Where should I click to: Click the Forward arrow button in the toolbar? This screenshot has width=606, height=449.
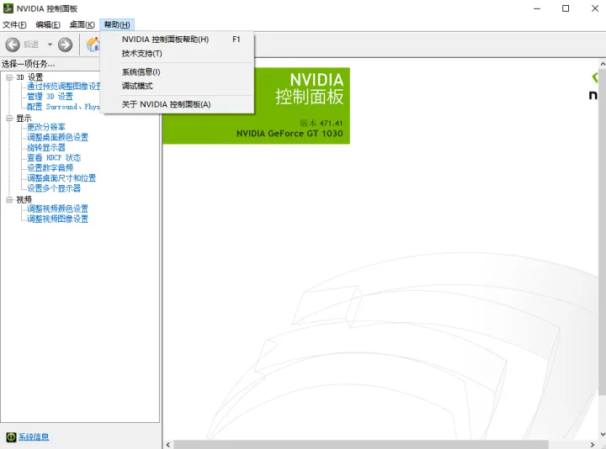pyautogui.click(x=65, y=45)
